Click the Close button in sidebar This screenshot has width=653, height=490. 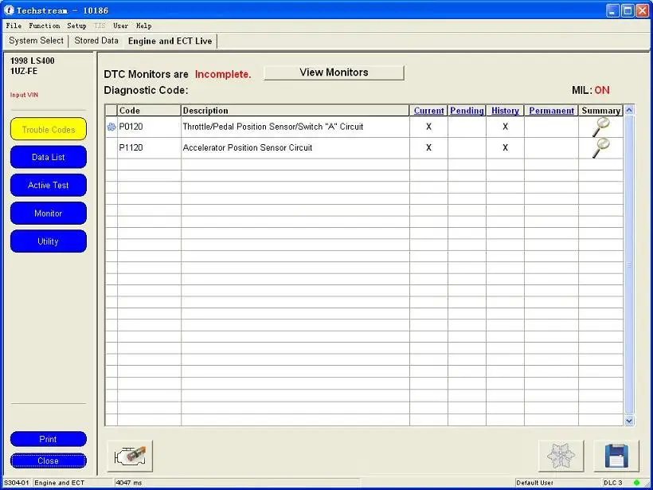point(49,461)
